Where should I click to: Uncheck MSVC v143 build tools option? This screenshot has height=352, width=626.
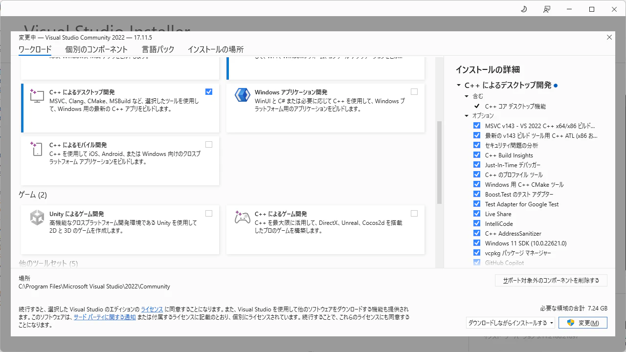477,126
